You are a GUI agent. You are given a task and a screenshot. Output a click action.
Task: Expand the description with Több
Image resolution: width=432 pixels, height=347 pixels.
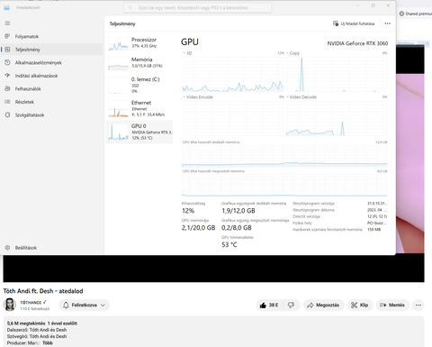[48, 342]
